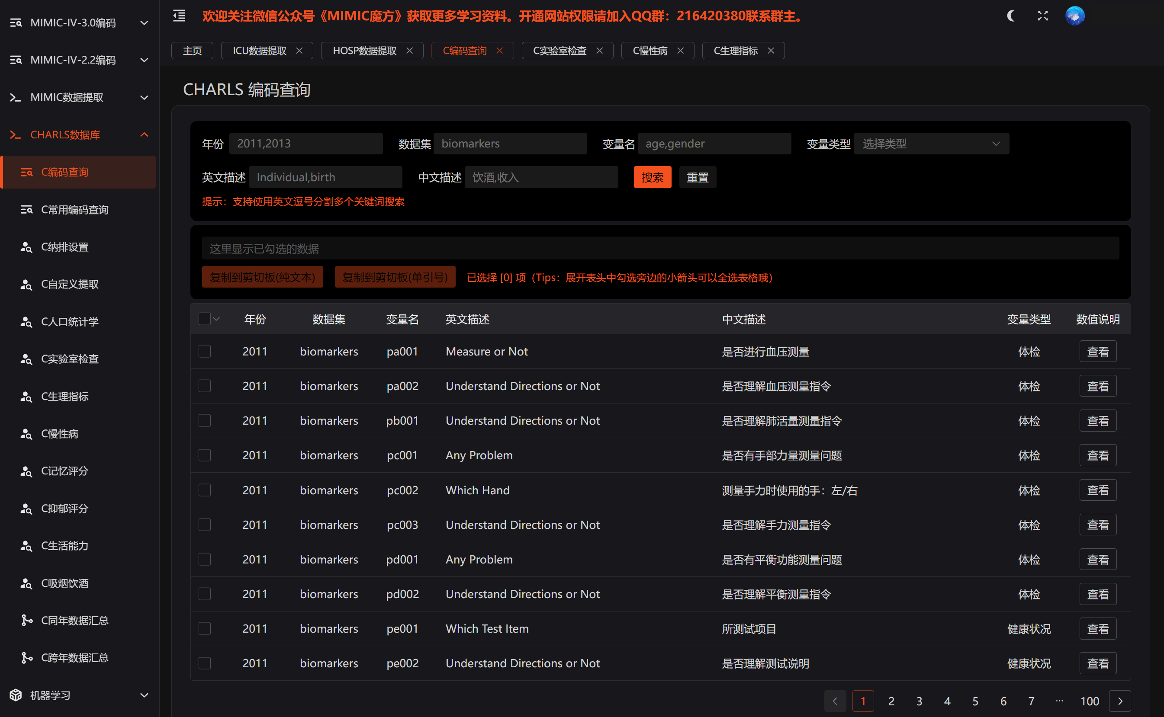Click the orange 搜索 button
The width and height of the screenshot is (1164, 717).
click(x=652, y=177)
